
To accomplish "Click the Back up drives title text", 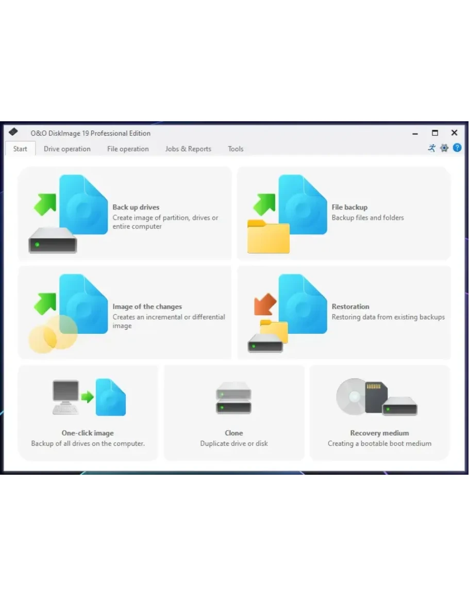I will 136,207.
